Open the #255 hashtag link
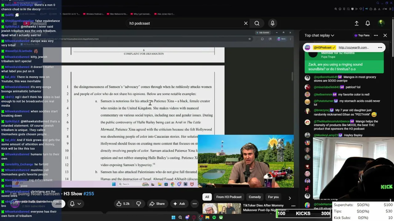The height and width of the screenshot is (221, 394). (x=89, y=194)
